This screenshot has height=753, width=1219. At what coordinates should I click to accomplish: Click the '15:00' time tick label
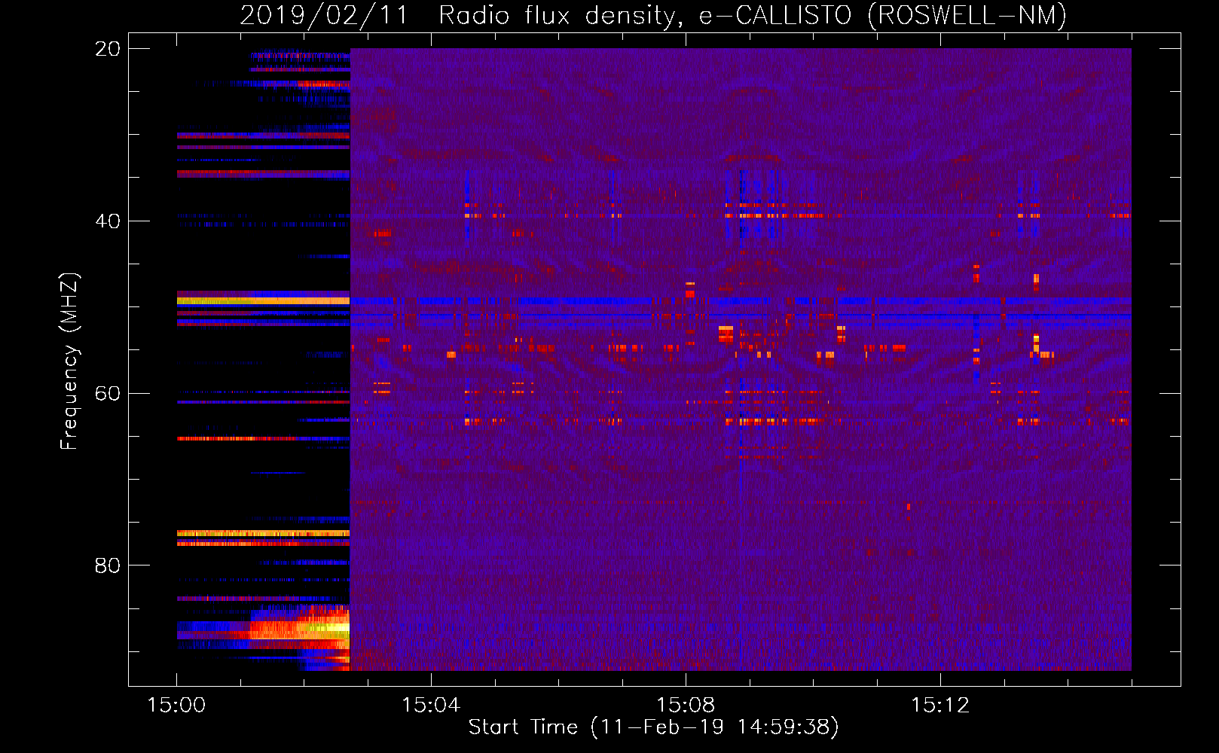tap(176, 706)
